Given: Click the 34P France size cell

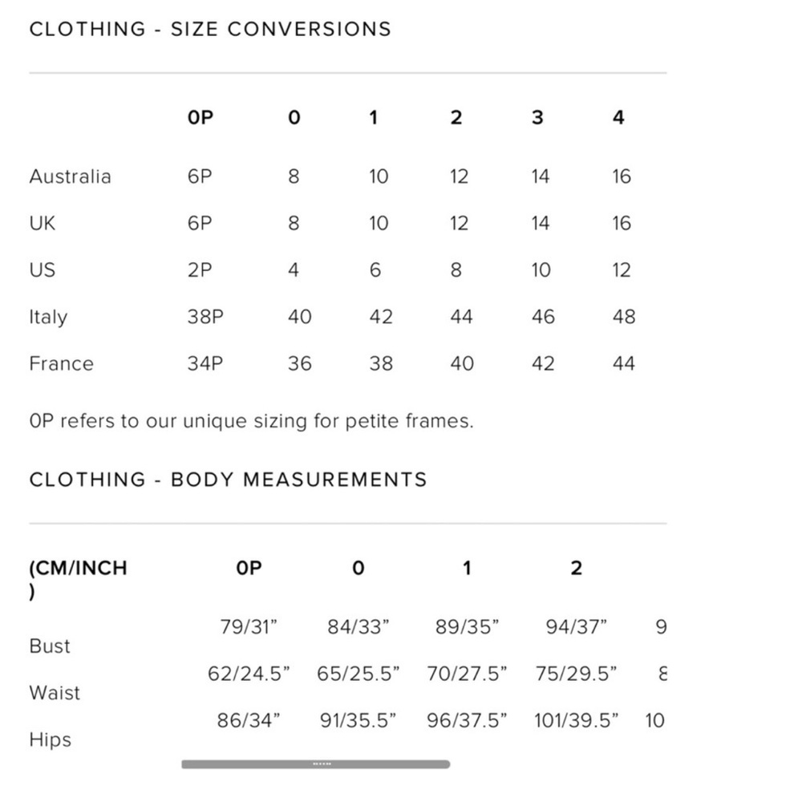Looking at the screenshot, I should (x=205, y=363).
